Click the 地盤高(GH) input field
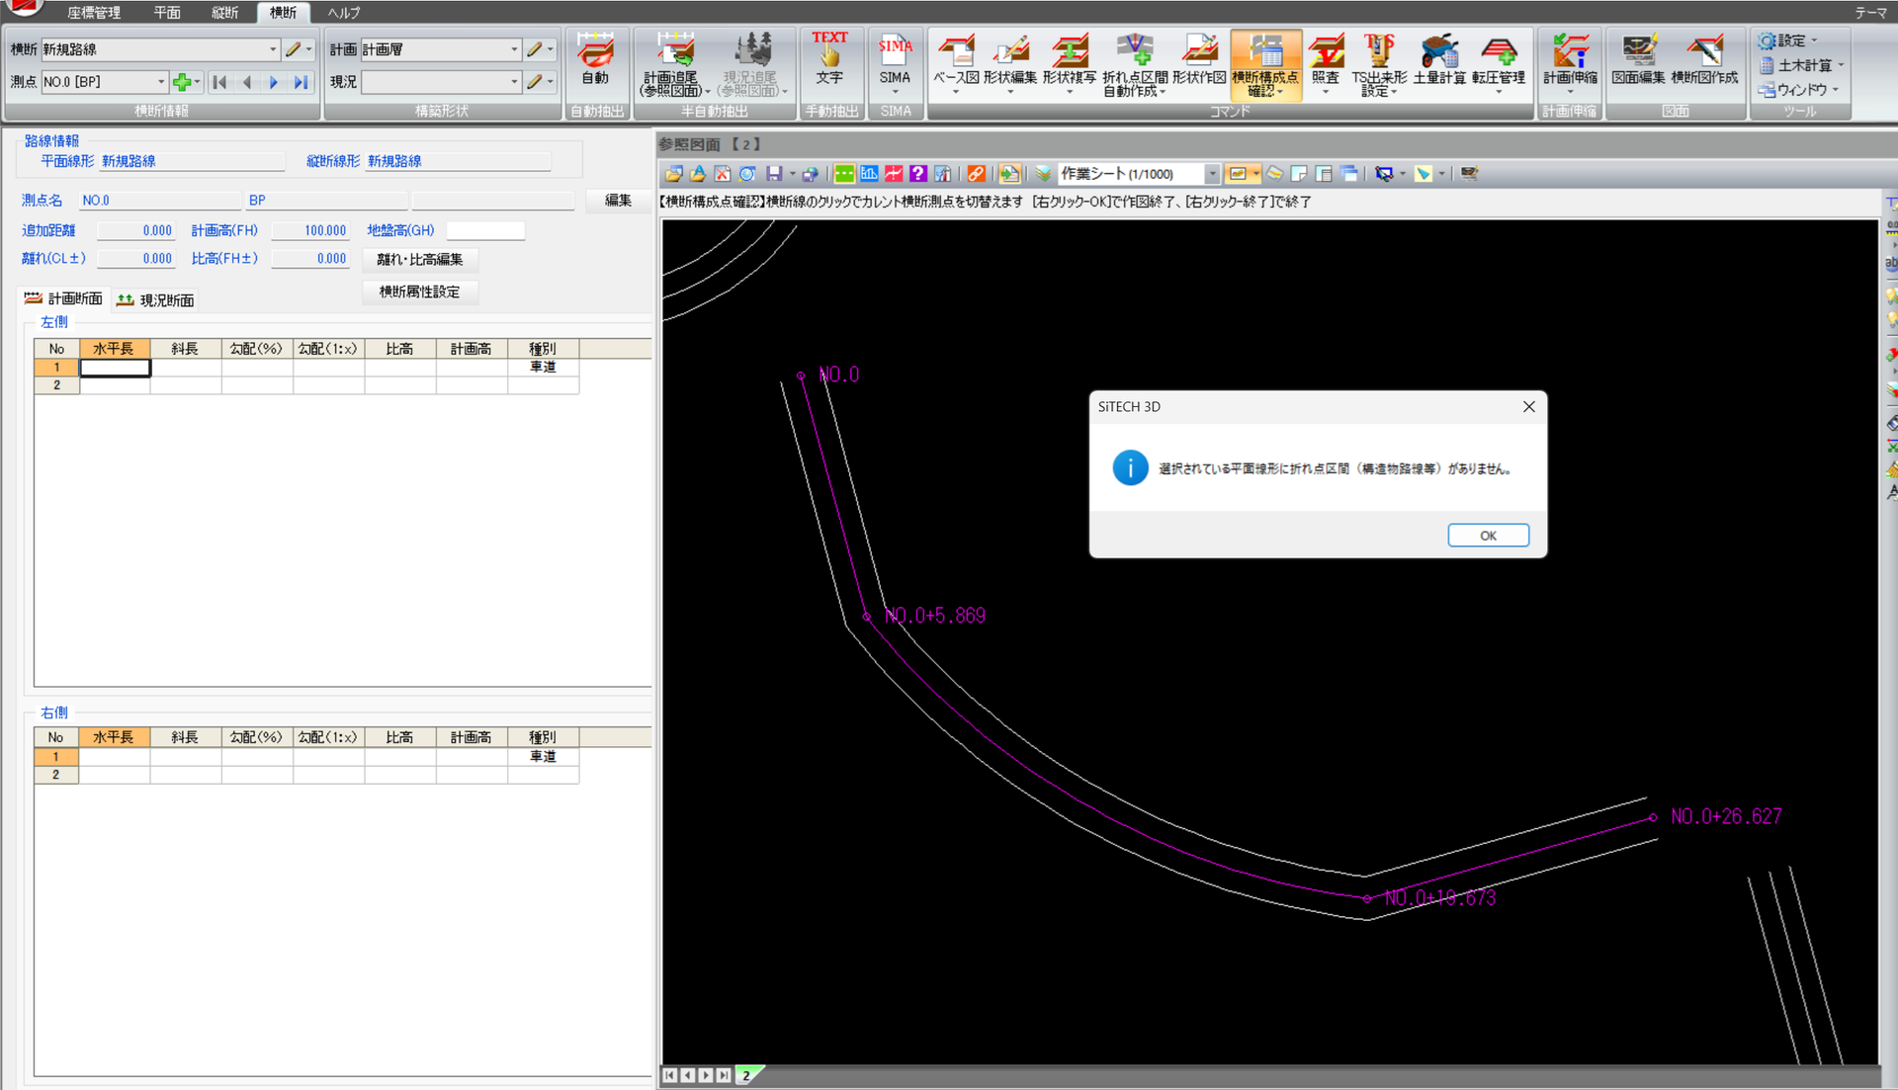Viewport: 1898px width, 1090px height. click(x=485, y=230)
